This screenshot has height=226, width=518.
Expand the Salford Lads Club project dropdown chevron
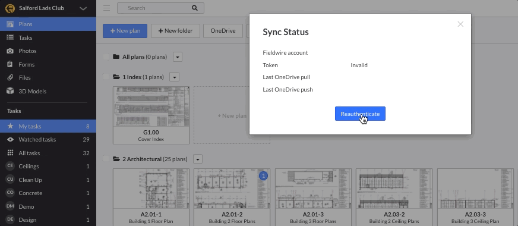83,8
